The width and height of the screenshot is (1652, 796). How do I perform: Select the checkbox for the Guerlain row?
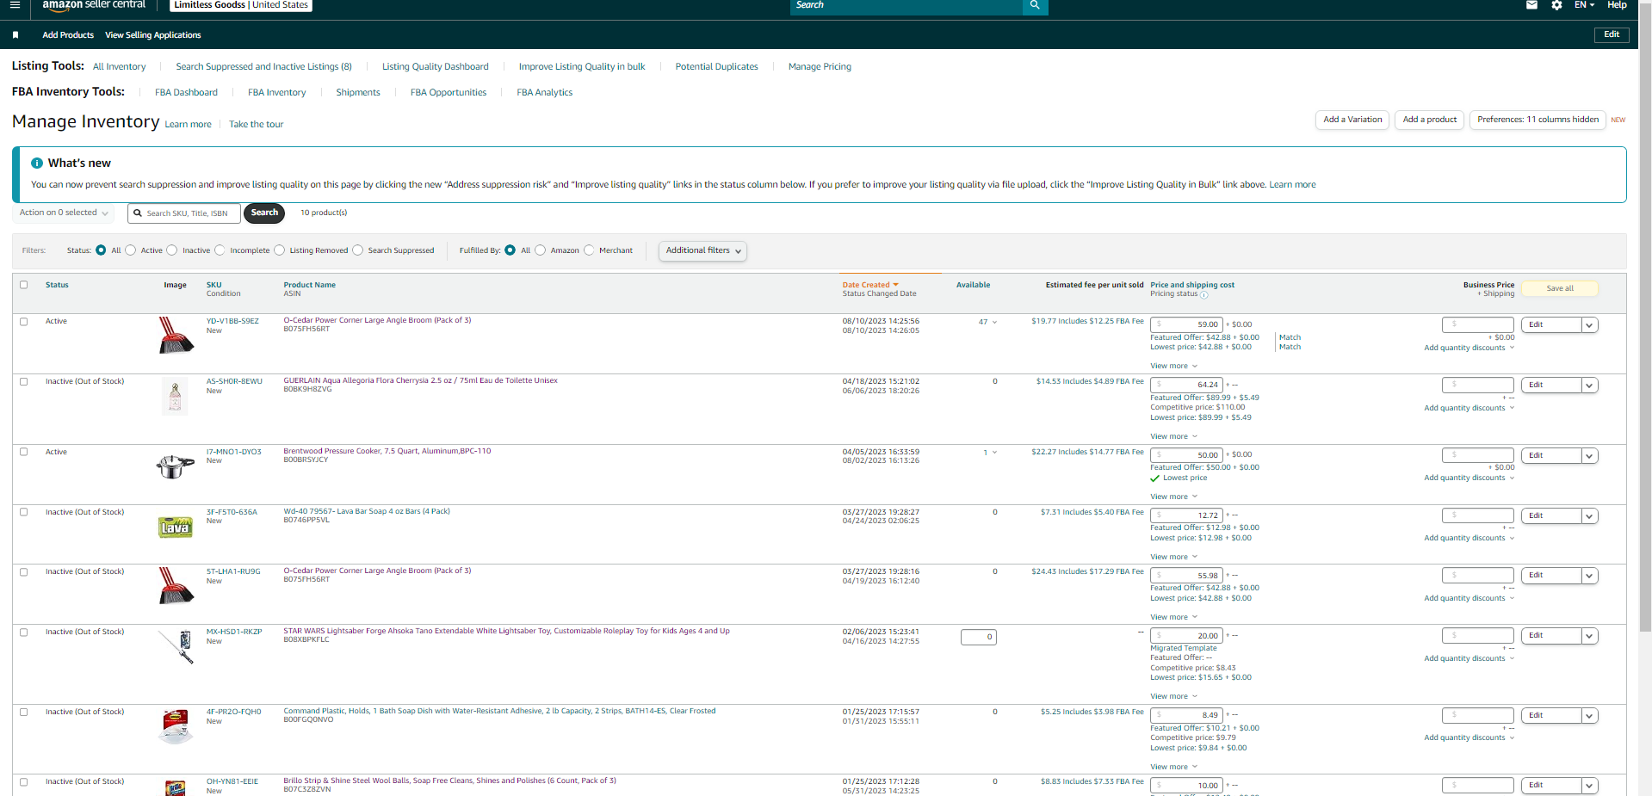coord(24,382)
